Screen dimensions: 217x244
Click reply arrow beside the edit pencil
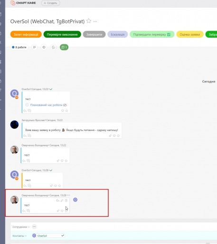pyautogui.click(x=57, y=201)
